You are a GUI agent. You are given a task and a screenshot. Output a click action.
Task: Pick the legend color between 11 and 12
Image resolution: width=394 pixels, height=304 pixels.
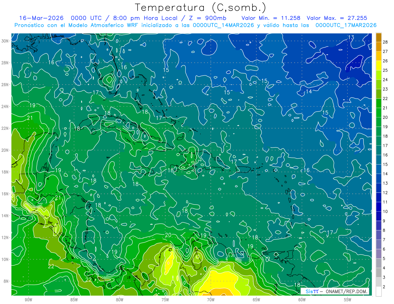coord(379,197)
